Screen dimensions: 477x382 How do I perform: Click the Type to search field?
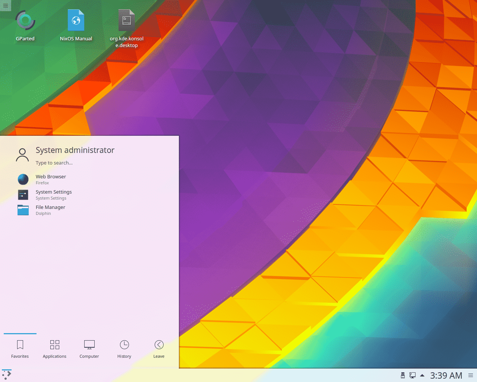[54, 163]
